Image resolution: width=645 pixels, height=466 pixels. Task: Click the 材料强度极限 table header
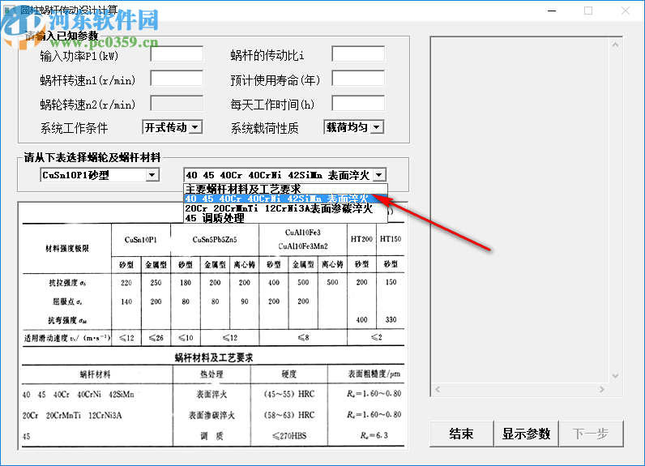(67, 249)
